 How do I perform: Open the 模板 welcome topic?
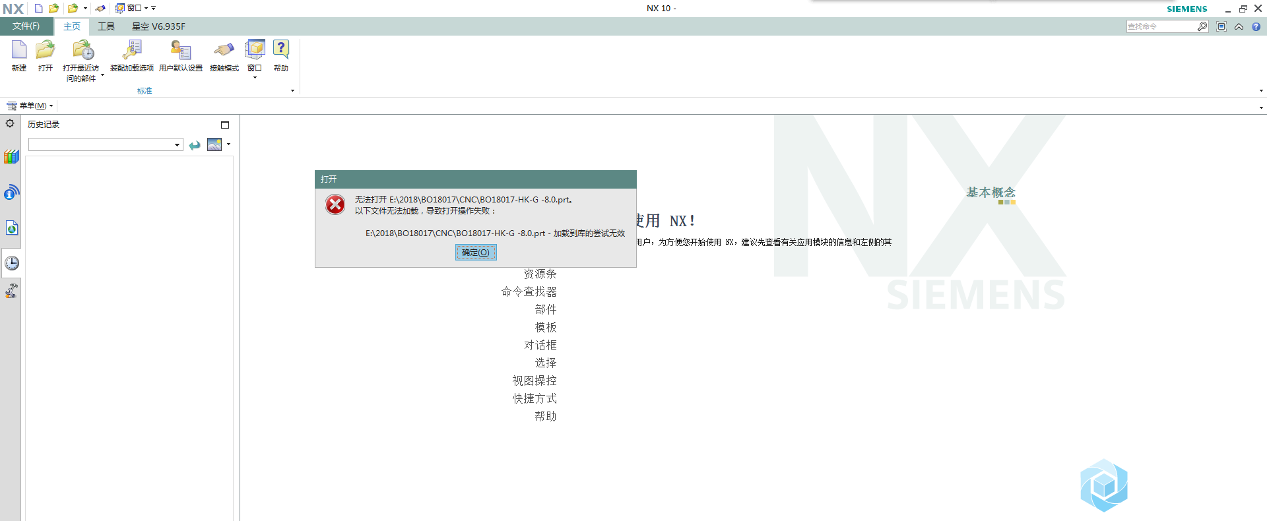point(546,327)
